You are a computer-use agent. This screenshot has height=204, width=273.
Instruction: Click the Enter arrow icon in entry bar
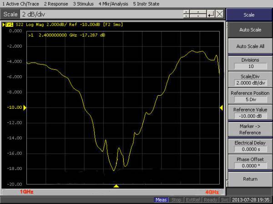(x=211, y=15)
